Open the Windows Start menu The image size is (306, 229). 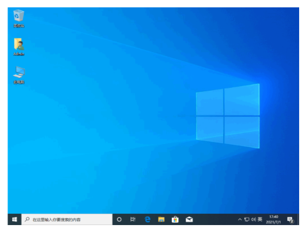coord(14,219)
